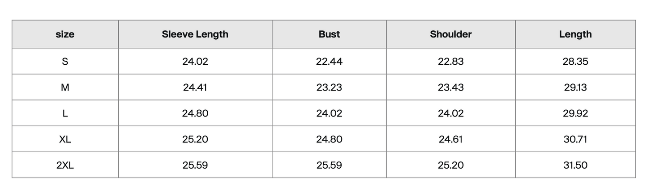Click the XL length value 30.71
Image resolution: width=647 pixels, height=187 pixels.
[575, 139]
